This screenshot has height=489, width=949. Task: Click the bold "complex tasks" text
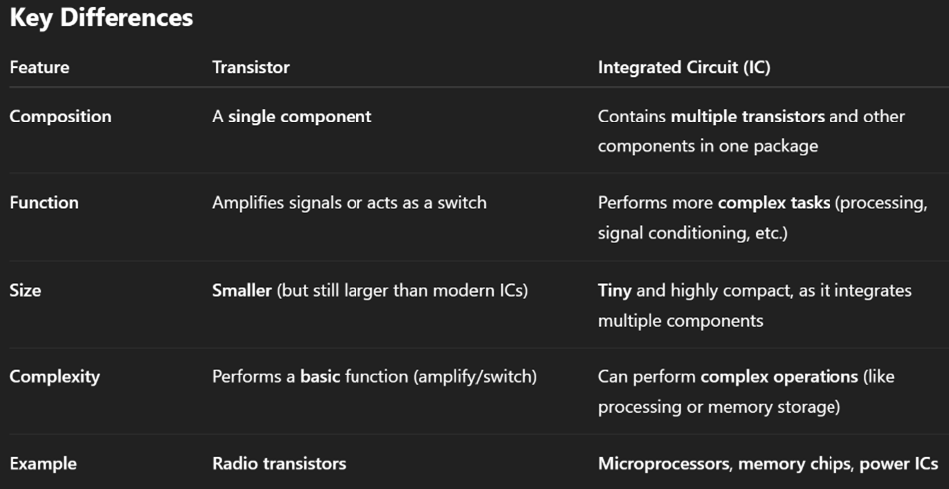tap(774, 203)
